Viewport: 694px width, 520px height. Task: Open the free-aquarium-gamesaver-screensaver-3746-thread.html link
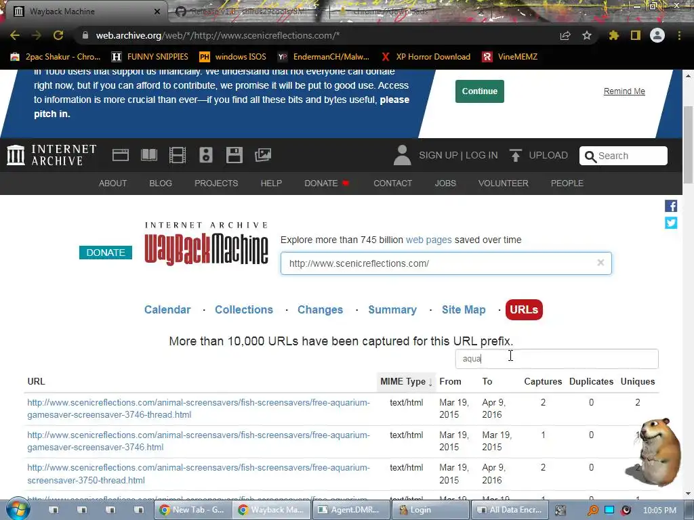(x=199, y=408)
